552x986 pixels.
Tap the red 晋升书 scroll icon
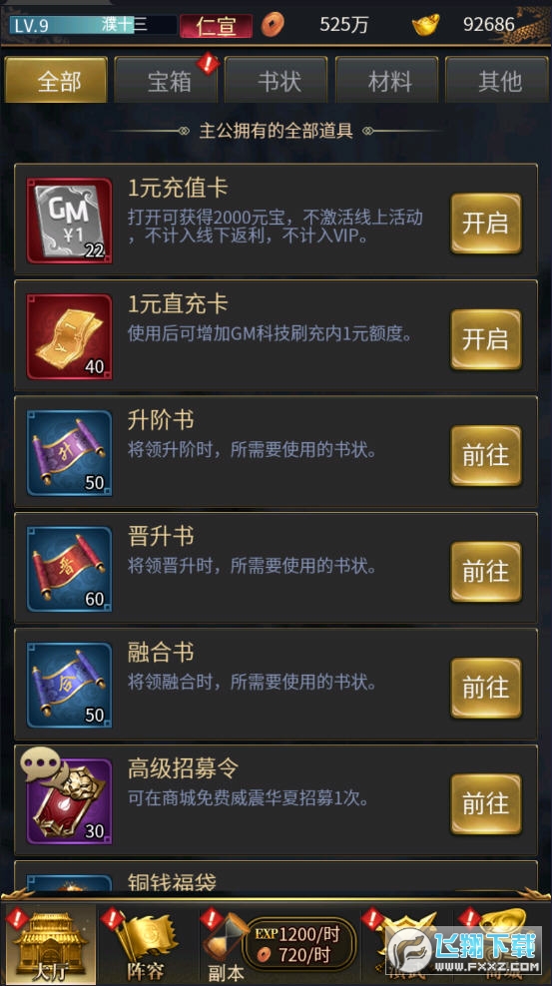[x=69, y=569]
